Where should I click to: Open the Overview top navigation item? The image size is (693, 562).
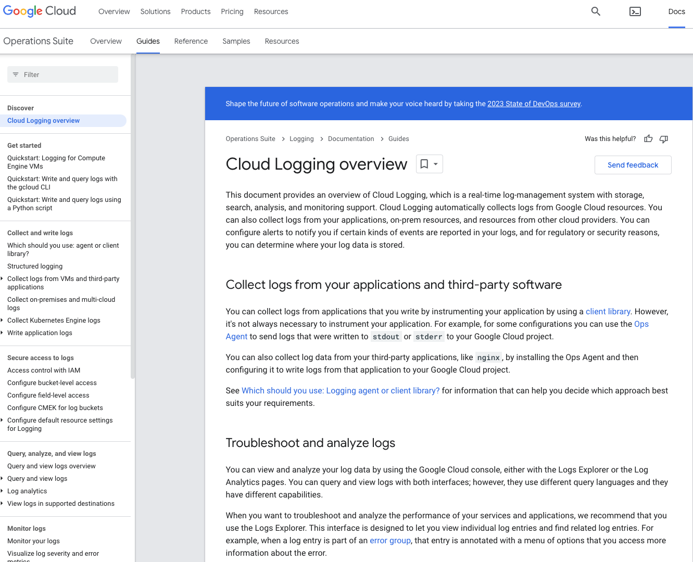114,11
